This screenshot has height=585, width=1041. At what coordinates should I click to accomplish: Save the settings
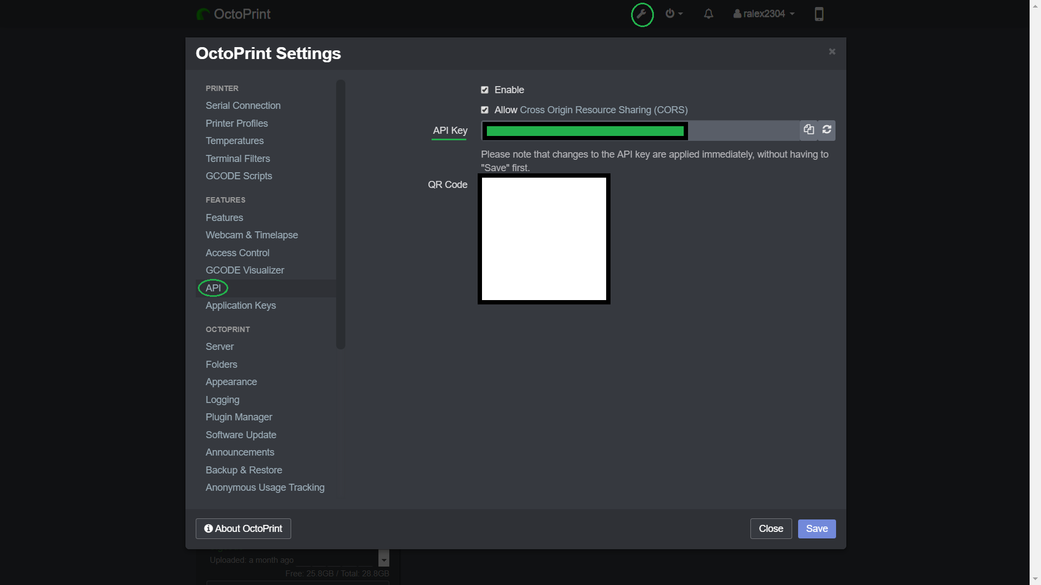click(817, 529)
